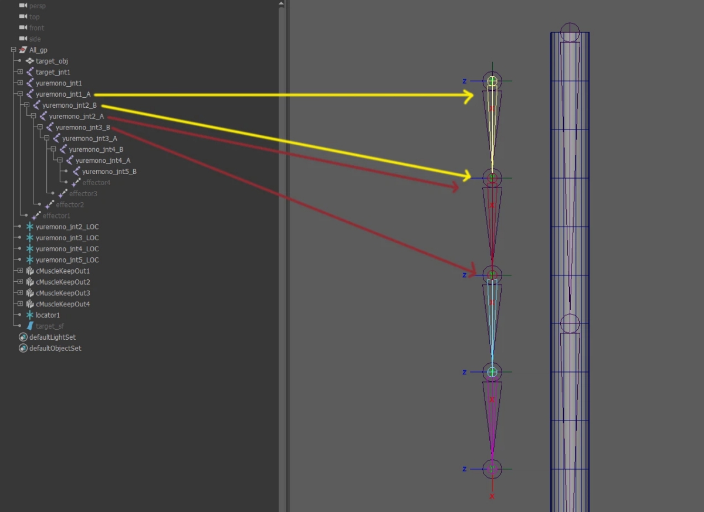
Task: Click the target_sf surface icon
Action: [30, 326]
